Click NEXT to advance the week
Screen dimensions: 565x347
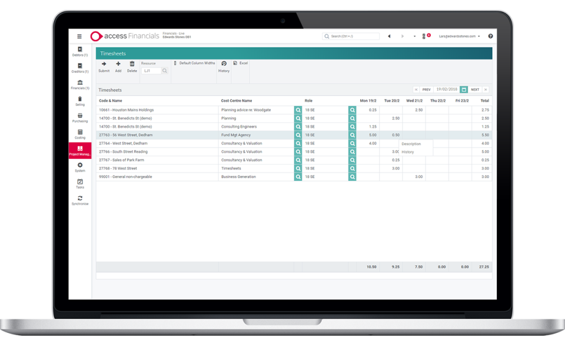coord(476,89)
